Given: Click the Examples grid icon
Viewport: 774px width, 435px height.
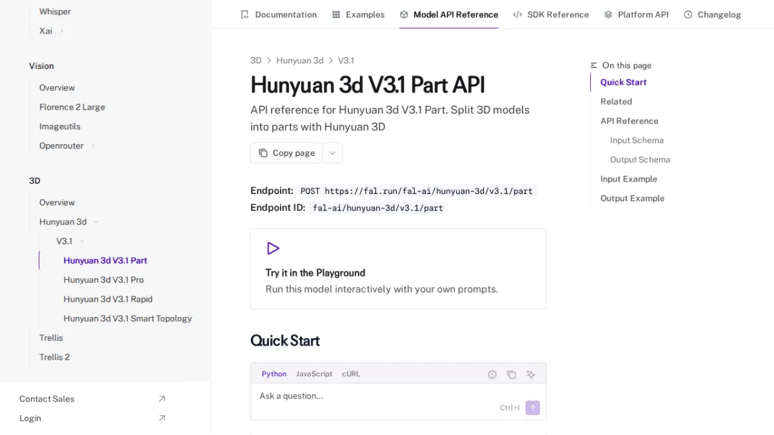Looking at the screenshot, I should [x=336, y=14].
